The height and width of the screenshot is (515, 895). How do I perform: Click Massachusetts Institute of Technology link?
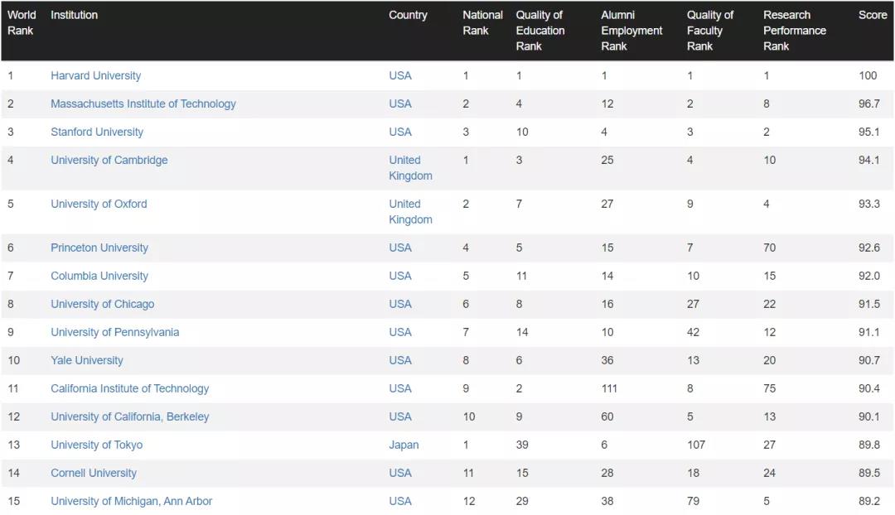[143, 103]
